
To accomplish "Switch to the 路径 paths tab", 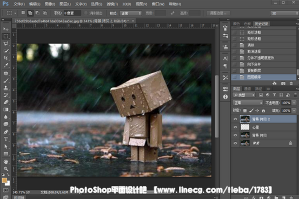I will (x=258, y=89).
